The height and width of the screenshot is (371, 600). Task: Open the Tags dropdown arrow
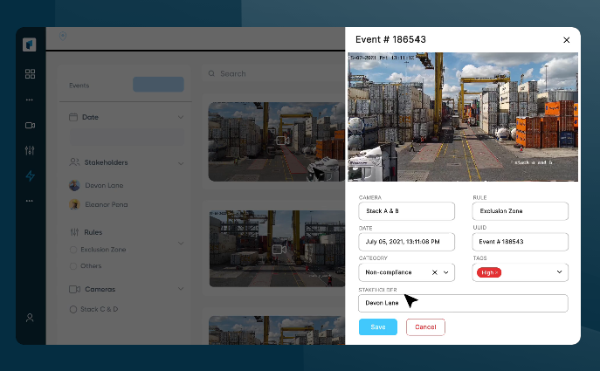point(559,272)
